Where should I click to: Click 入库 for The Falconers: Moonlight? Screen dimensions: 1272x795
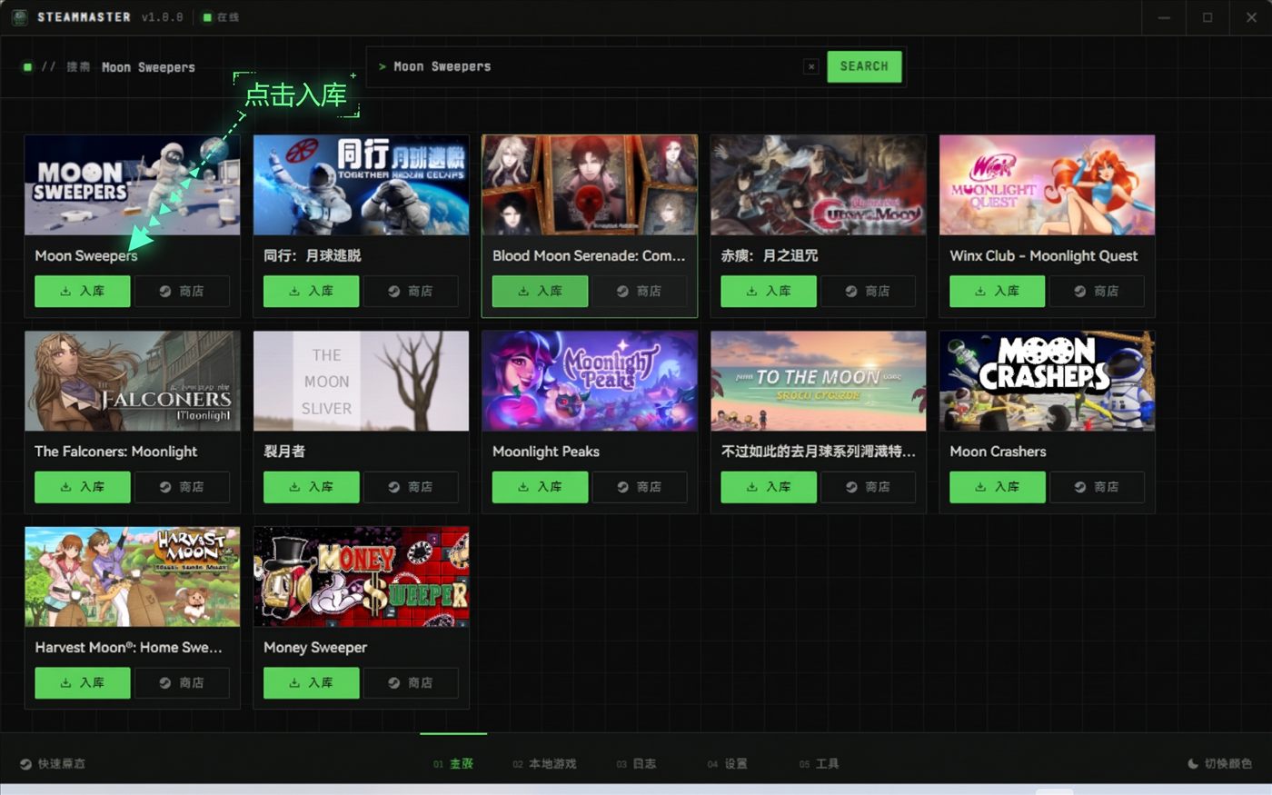[83, 487]
